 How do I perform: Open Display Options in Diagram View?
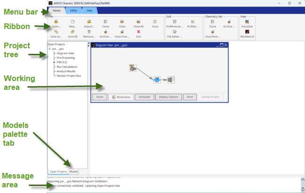(168, 97)
